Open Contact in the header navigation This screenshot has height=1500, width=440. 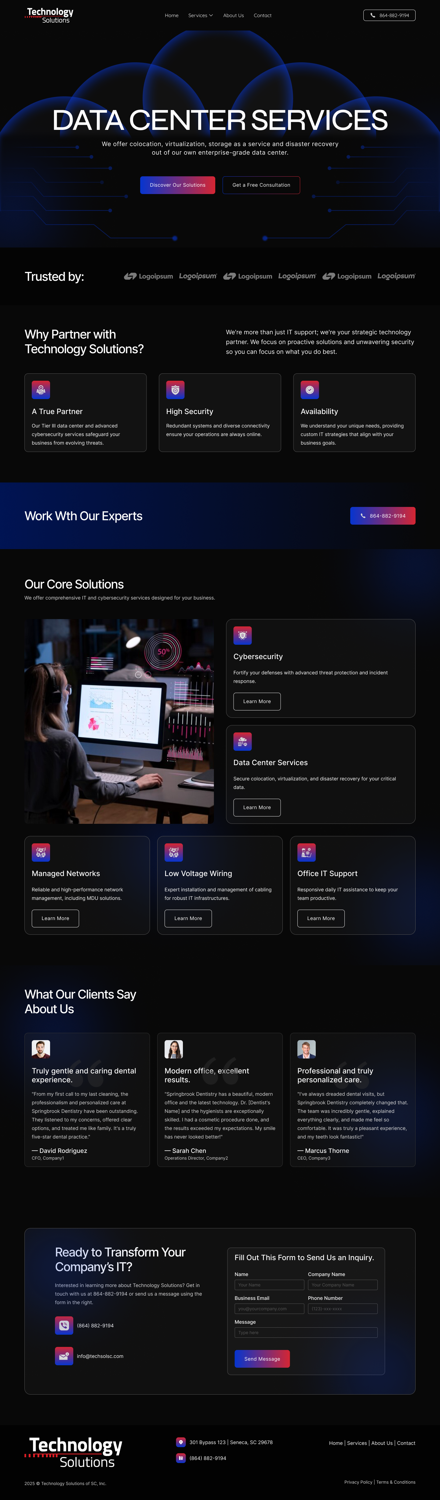point(263,16)
